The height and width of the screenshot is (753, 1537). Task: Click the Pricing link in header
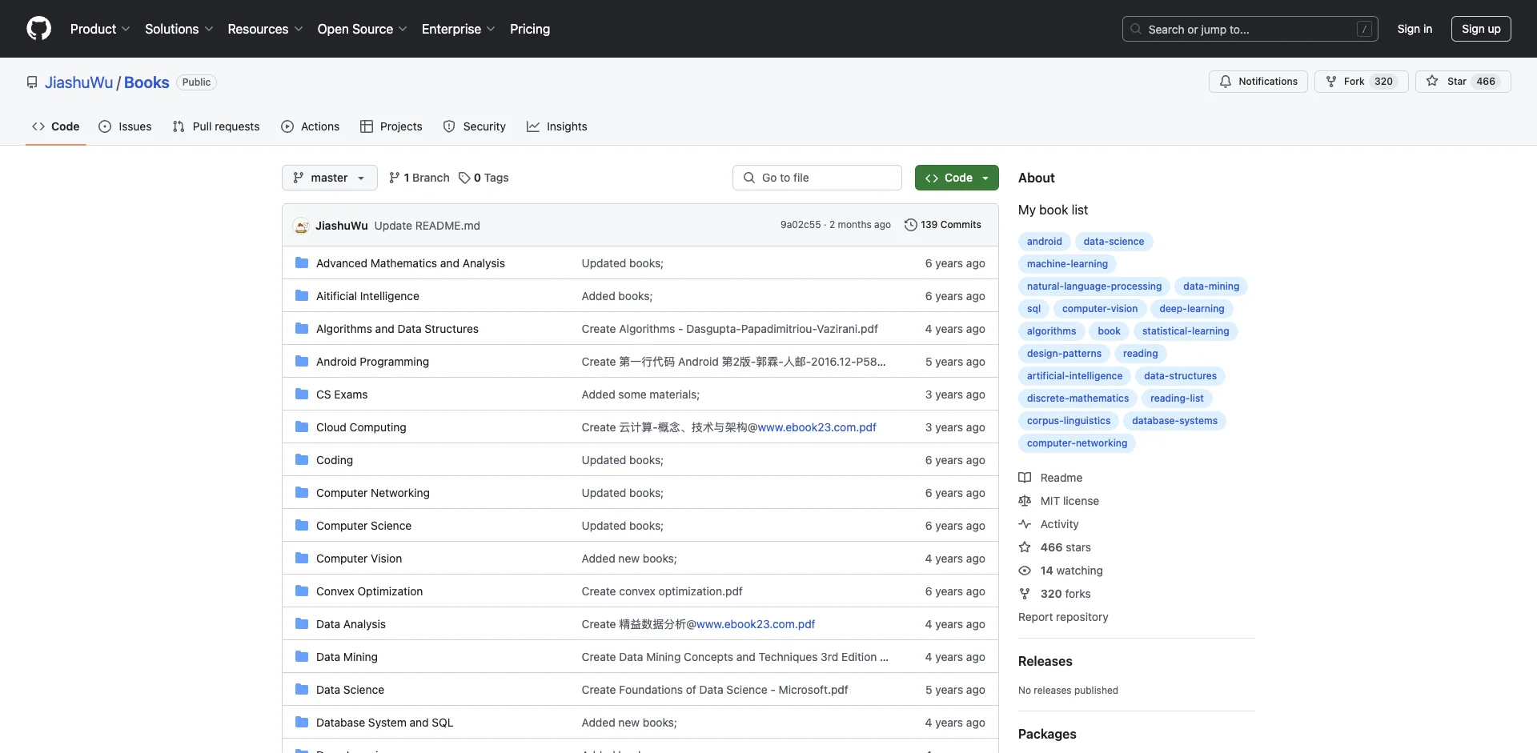click(530, 29)
